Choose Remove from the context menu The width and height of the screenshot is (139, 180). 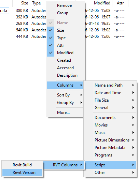pyautogui.click(x=65, y=5)
